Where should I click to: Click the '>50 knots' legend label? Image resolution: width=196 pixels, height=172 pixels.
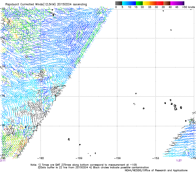tap(188, 7)
